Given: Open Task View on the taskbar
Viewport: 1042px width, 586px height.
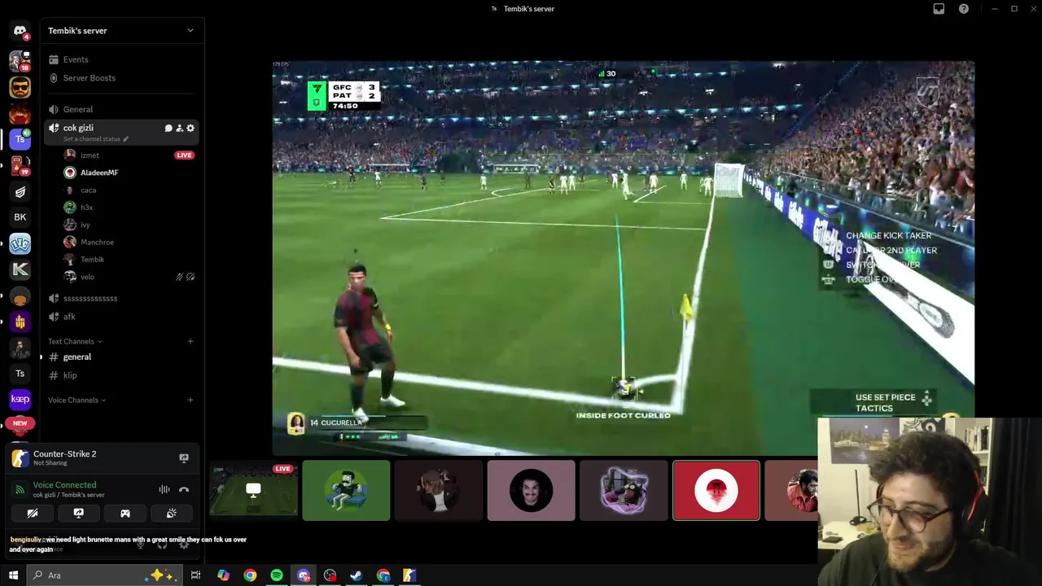Looking at the screenshot, I should pos(195,575).
